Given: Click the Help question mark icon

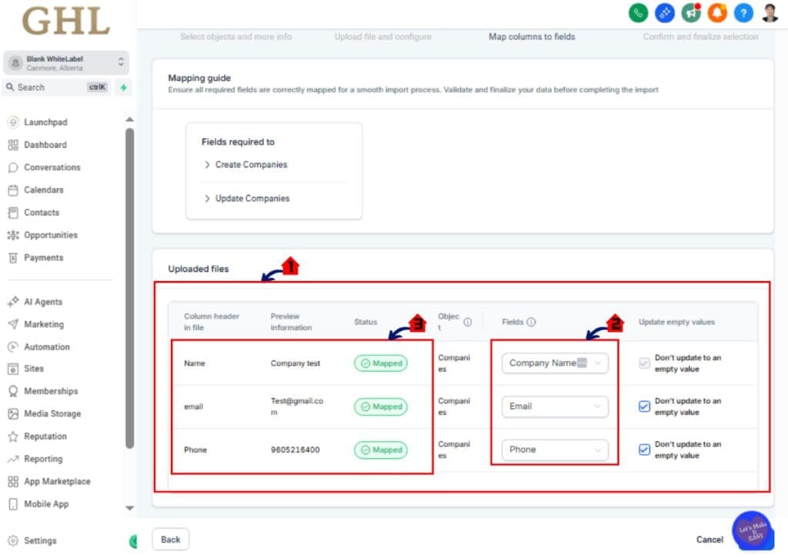Looking at the screenshot, I should [743, 12].
